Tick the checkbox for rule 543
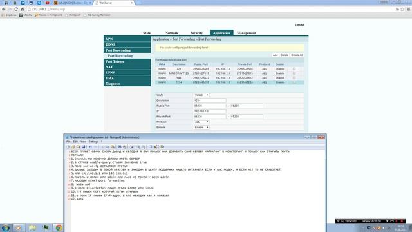 294,78
